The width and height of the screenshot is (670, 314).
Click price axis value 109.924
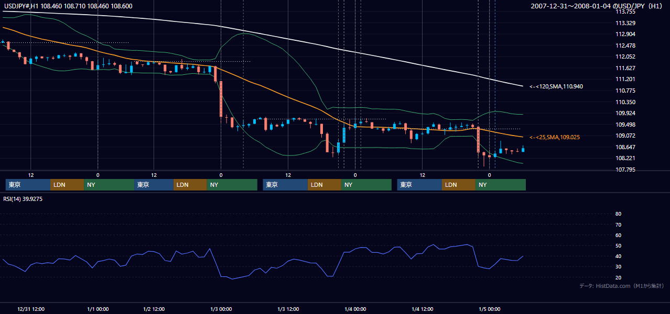[x=625, y=113]
